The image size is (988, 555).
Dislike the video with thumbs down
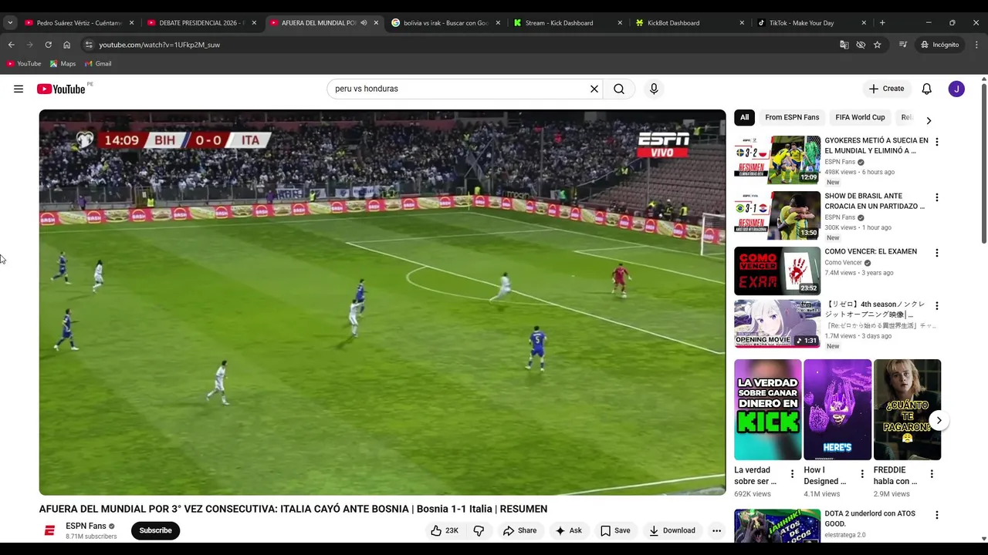click(x=479, y=530)
